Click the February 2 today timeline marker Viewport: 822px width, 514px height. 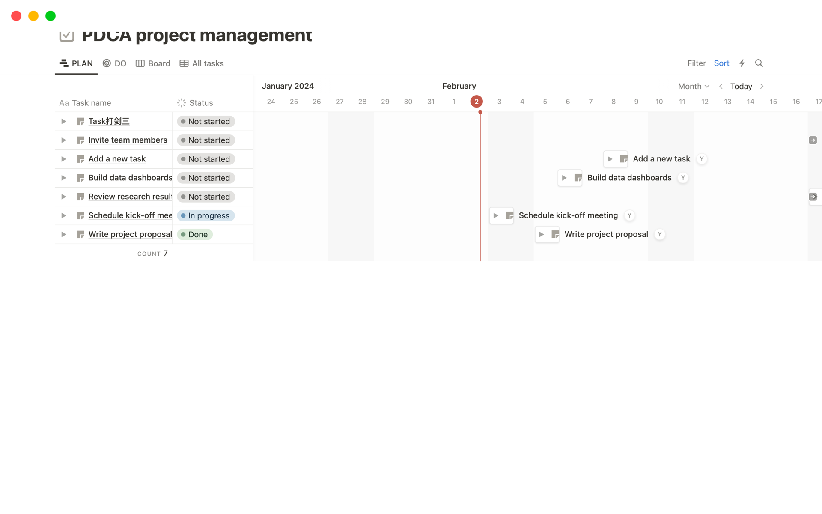click(477, 101)
